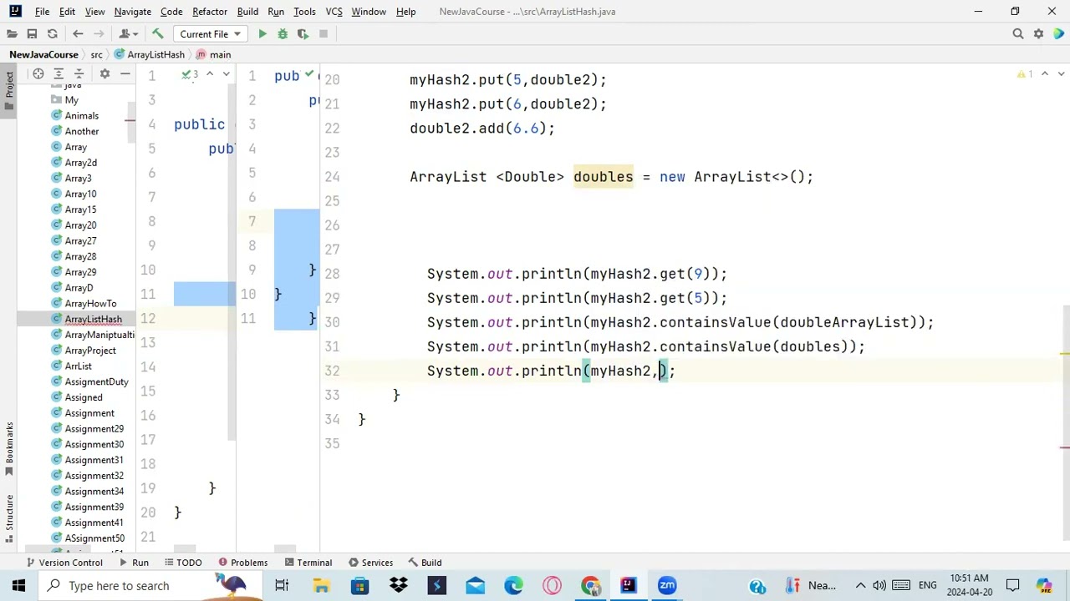Image resolution: width=1070 pixels, height=601 pixels.
Task: Open Project panel options gear
Action: click(104, 74)
